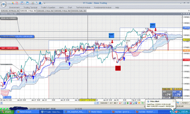Click the chart scrollbar left arrow
190x114 pixels.
tap(2, 103)
